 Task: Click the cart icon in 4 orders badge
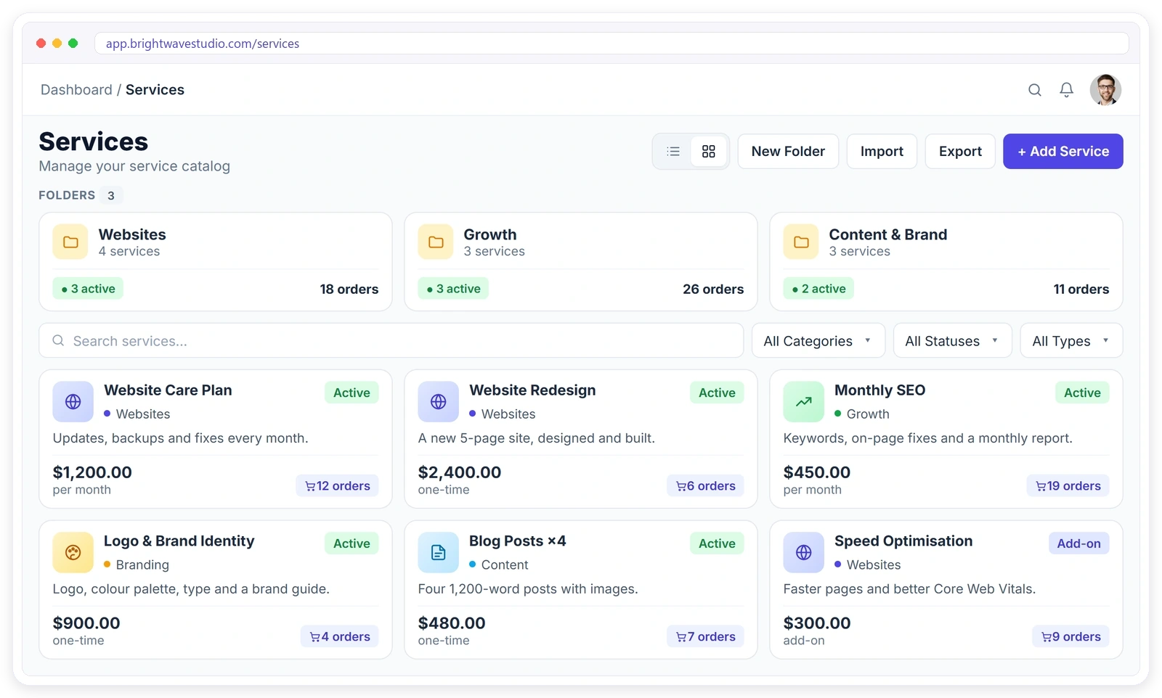(315, 637)
